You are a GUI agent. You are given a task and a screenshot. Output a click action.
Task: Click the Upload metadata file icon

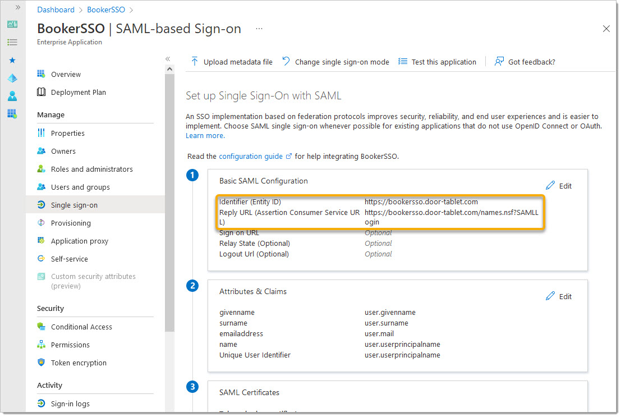click(195, 62)
